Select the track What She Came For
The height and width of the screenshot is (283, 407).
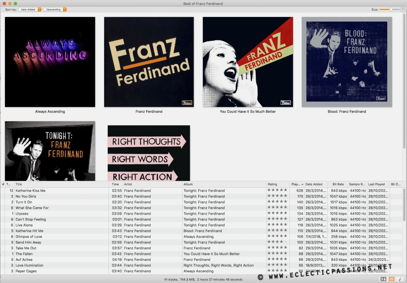pos(32,208)
